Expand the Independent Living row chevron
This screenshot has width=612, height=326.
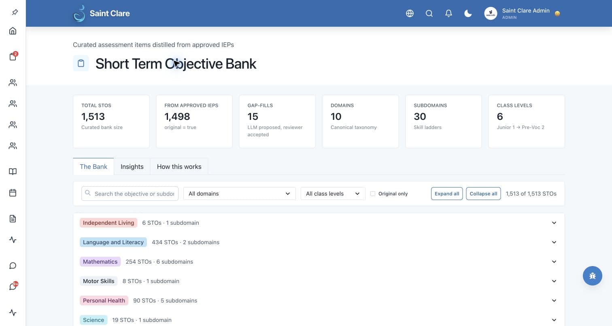click(x=554, y=223)
